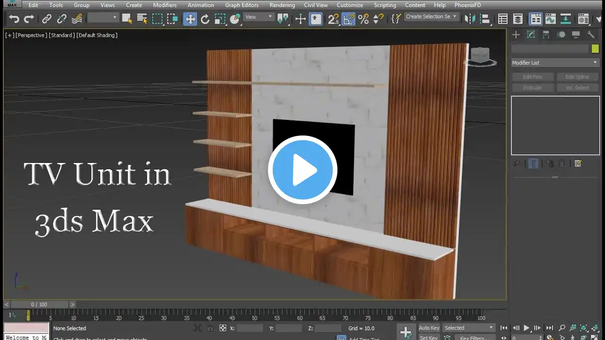Click the ViewCube in the viewport
Image resolution: width=605 pixels, height=340 pixels.
click(480, 57)
